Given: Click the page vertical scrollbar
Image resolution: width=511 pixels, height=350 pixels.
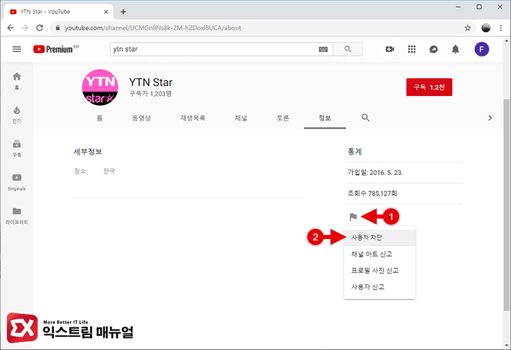Looking at the screenshot, I should click(506, 204).
